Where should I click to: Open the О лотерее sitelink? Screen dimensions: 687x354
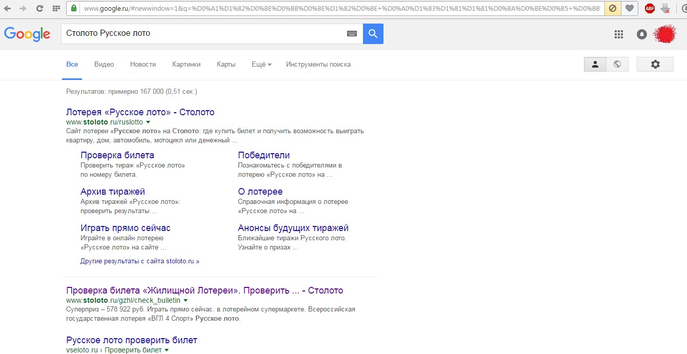tap(260, 192)
